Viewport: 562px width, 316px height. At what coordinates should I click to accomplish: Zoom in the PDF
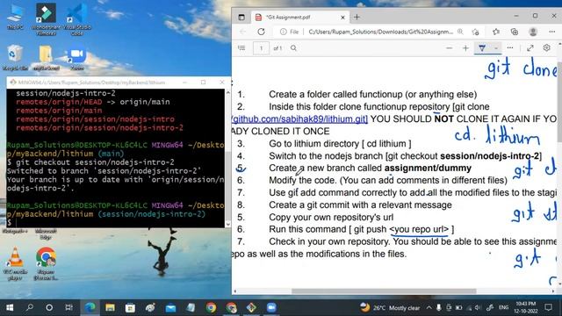(465, 48)
